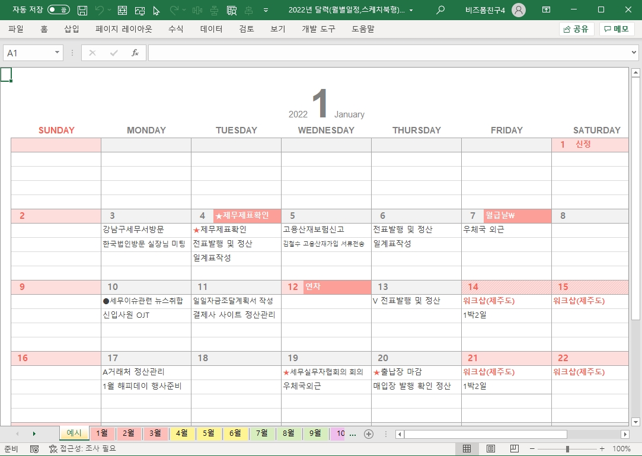The width and height of the screenshot is (642, 456).
Task: Open the Name Box dropdown arrow
Action: point(57,52)
